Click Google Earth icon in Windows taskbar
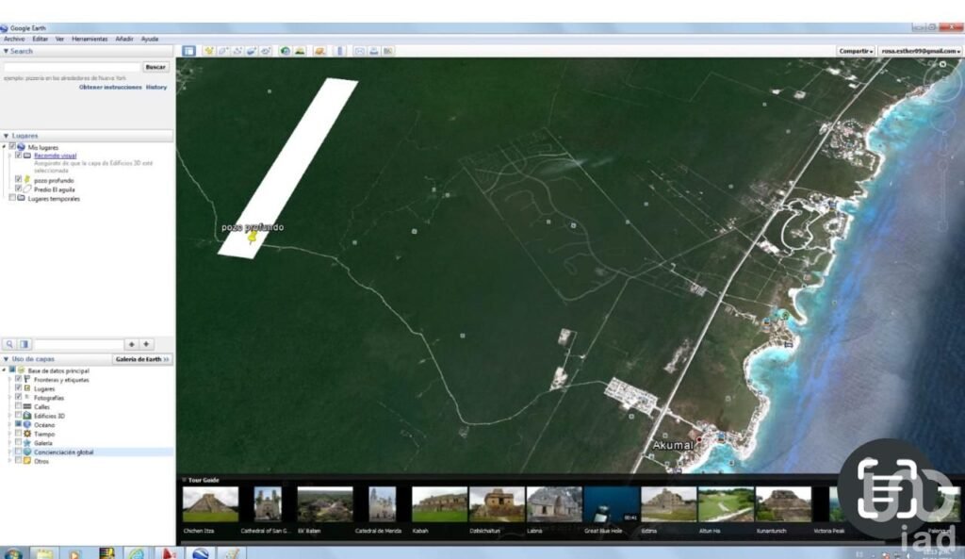 point(200,552)
